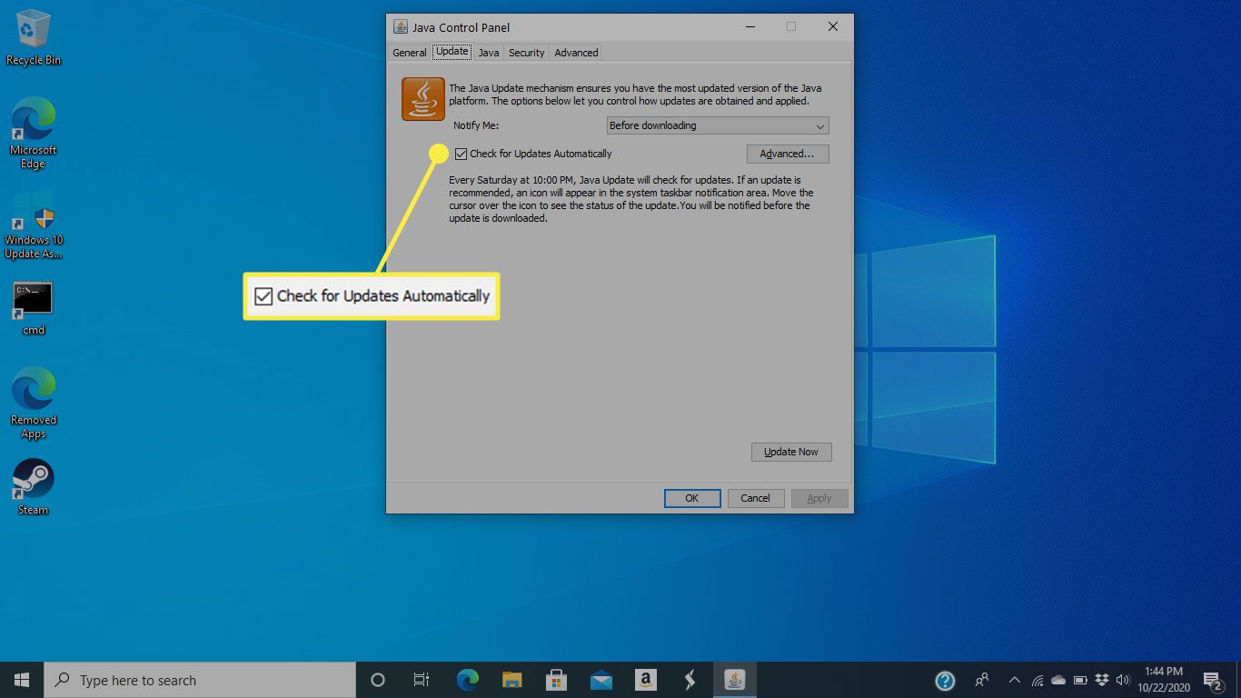
Task: Open the Recycle Bin desktop icon
Action: coord(34,37)
